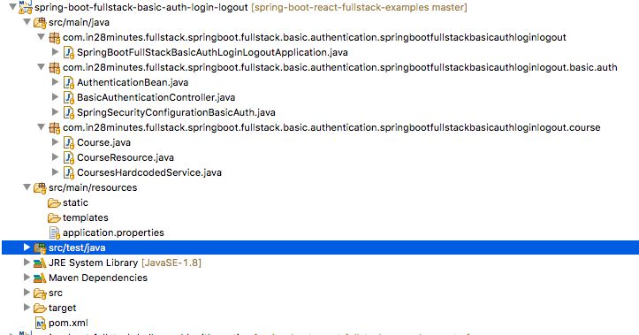
Task: Click the JRE System Library icon
Action: pyautogui.click(x=40, y=263)
